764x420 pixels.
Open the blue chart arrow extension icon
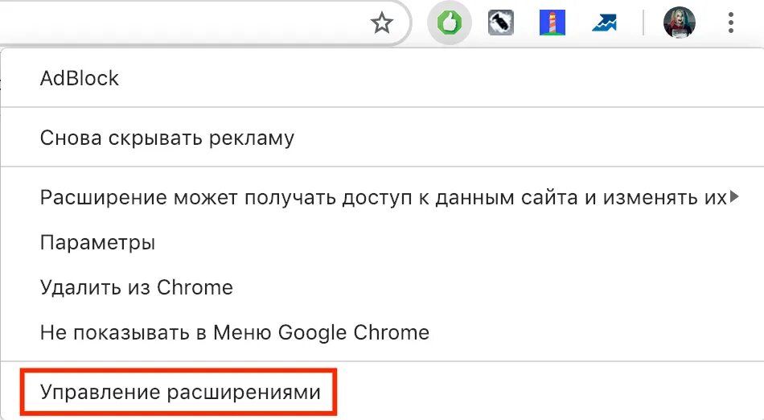[604, 23]
